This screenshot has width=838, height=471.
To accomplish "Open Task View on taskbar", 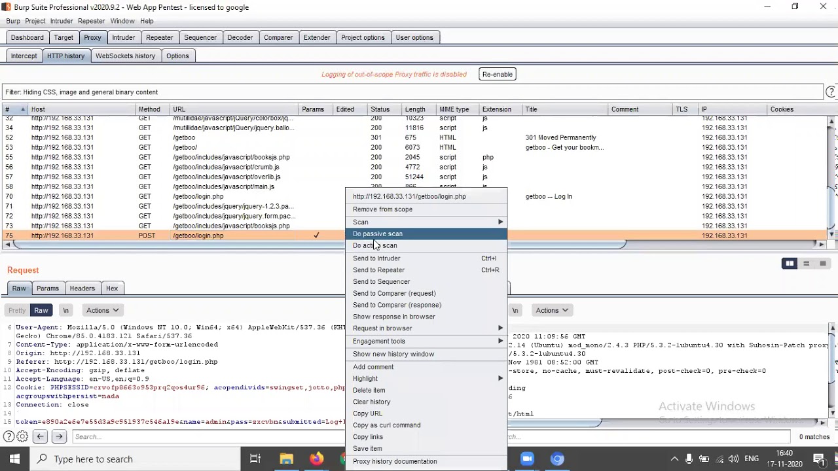I will 255,459.
